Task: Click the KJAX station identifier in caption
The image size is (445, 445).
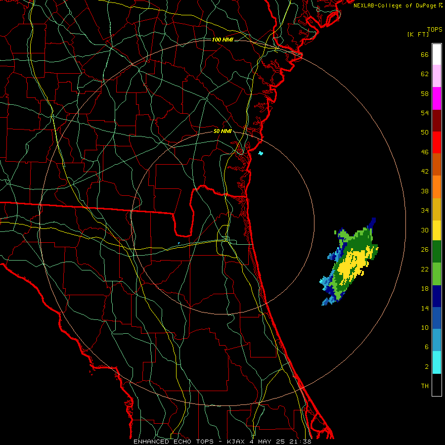Action: point(237,442)
